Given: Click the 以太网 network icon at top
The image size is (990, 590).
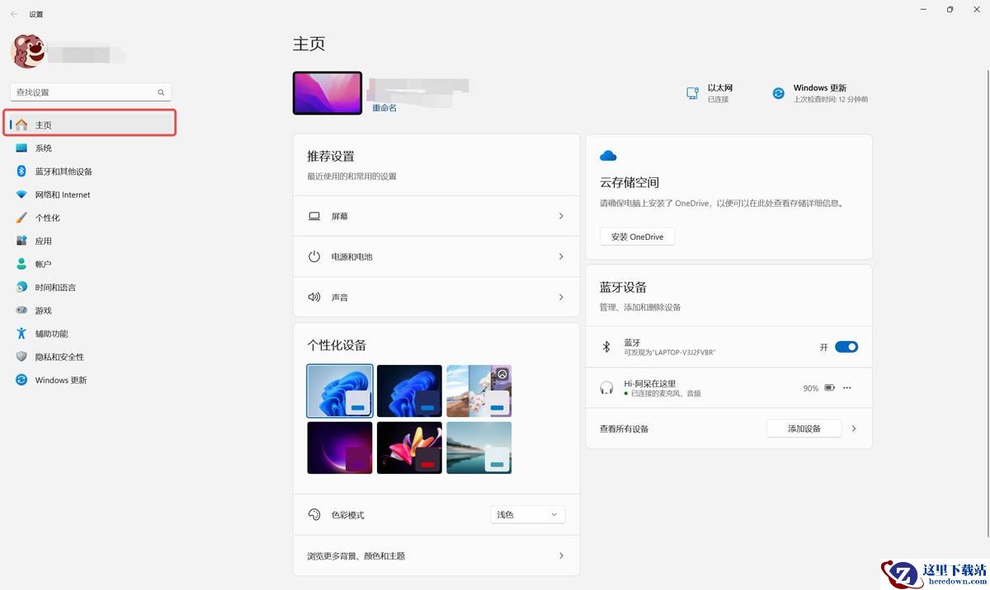Looking at the screenshot, I should 692,93.
